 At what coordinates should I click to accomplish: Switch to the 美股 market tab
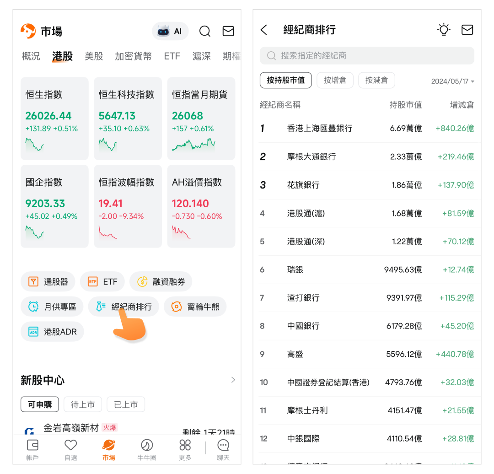click(94, 56)
